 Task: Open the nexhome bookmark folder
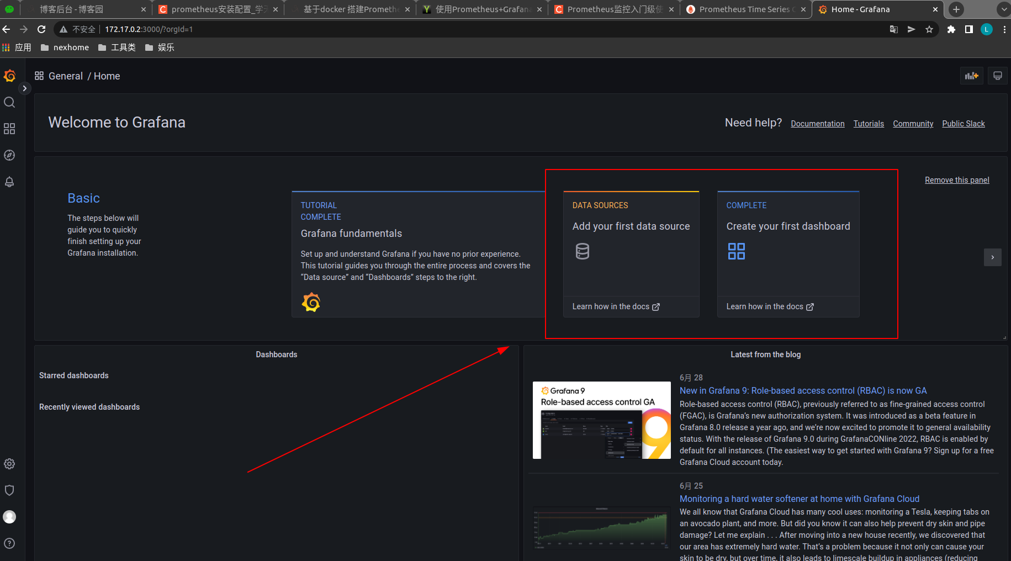[x=65, y=47]
